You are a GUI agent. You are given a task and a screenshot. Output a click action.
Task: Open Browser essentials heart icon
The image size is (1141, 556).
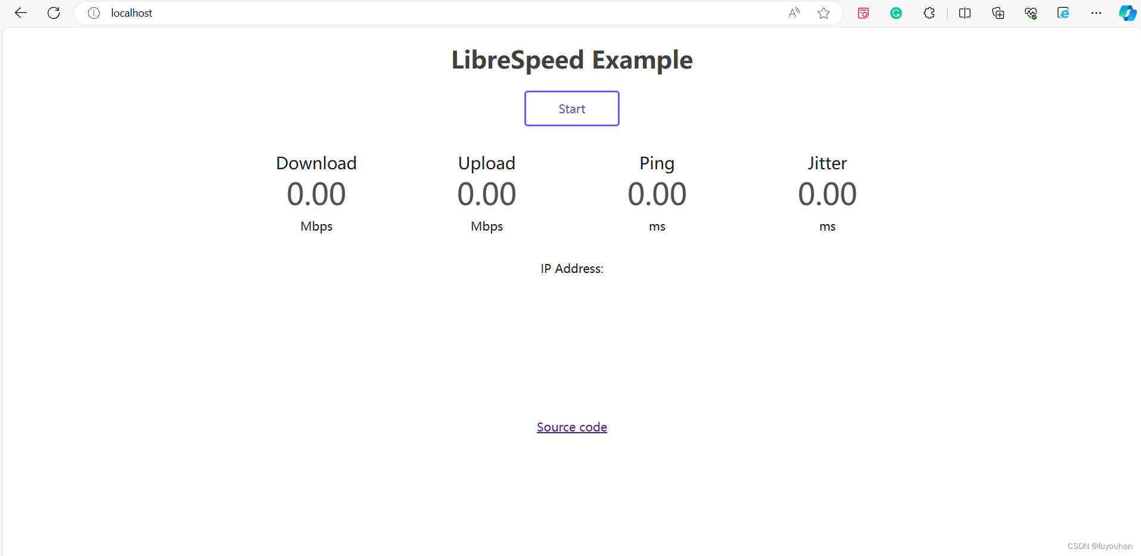[1031, 13]
